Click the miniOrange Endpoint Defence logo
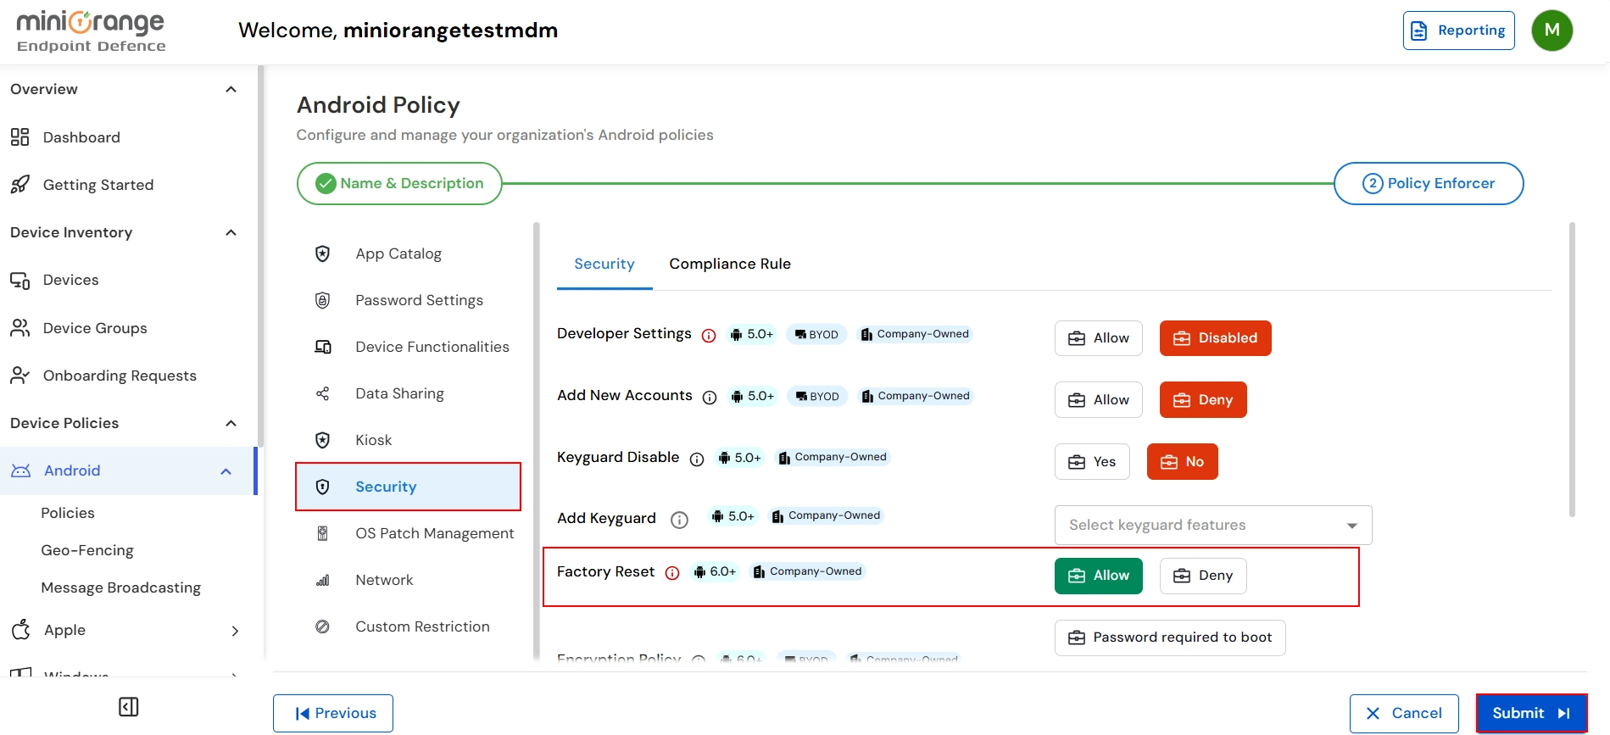The width and height of the screenshot is (1610, 735). pyautogui.click(x=92, y=31)
